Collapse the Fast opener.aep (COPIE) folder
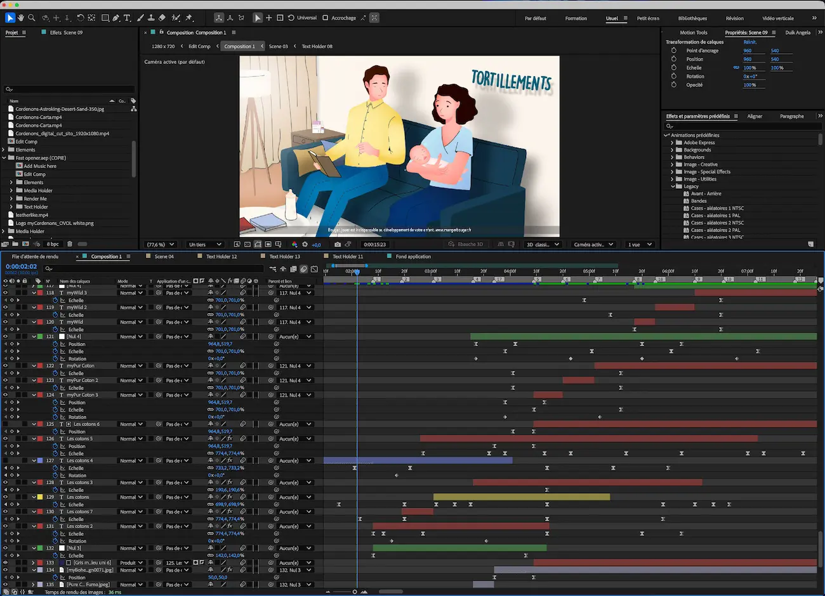The image size is (825, 596). pyautogui.click(x=4, y=158)
